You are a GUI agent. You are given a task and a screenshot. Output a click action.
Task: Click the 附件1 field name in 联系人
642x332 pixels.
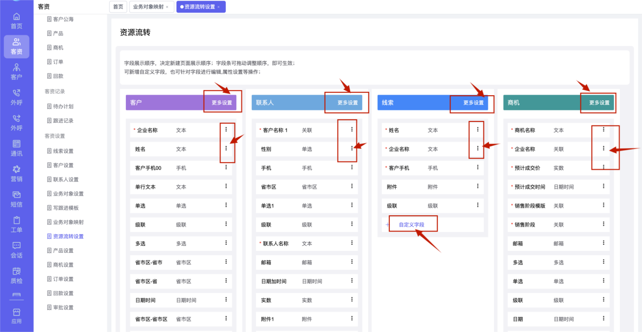(x=268, y=319)
